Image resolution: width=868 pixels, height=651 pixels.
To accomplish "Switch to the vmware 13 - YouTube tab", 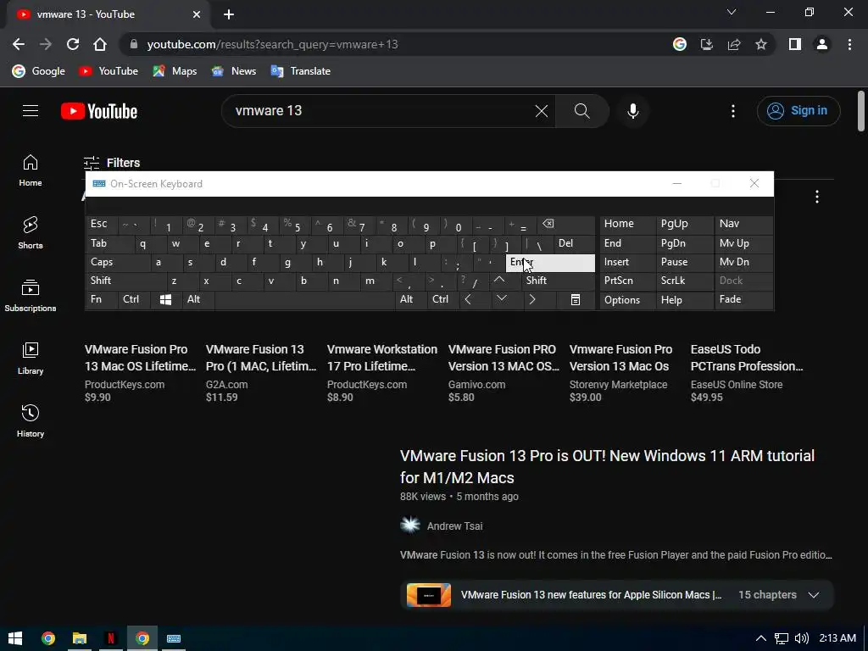I will (108, 14).
